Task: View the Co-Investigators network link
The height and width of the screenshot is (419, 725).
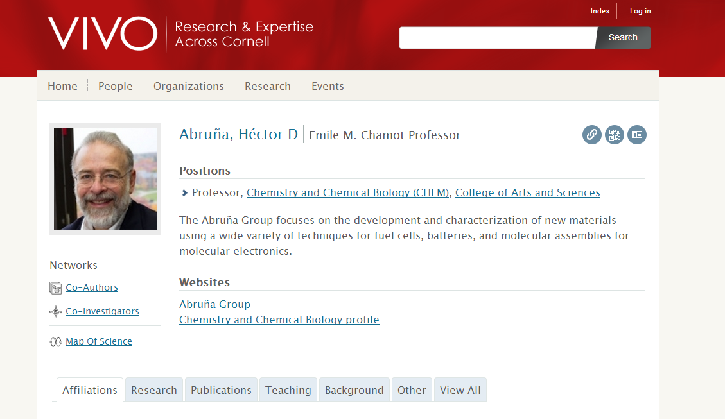Action: (102, 311)
